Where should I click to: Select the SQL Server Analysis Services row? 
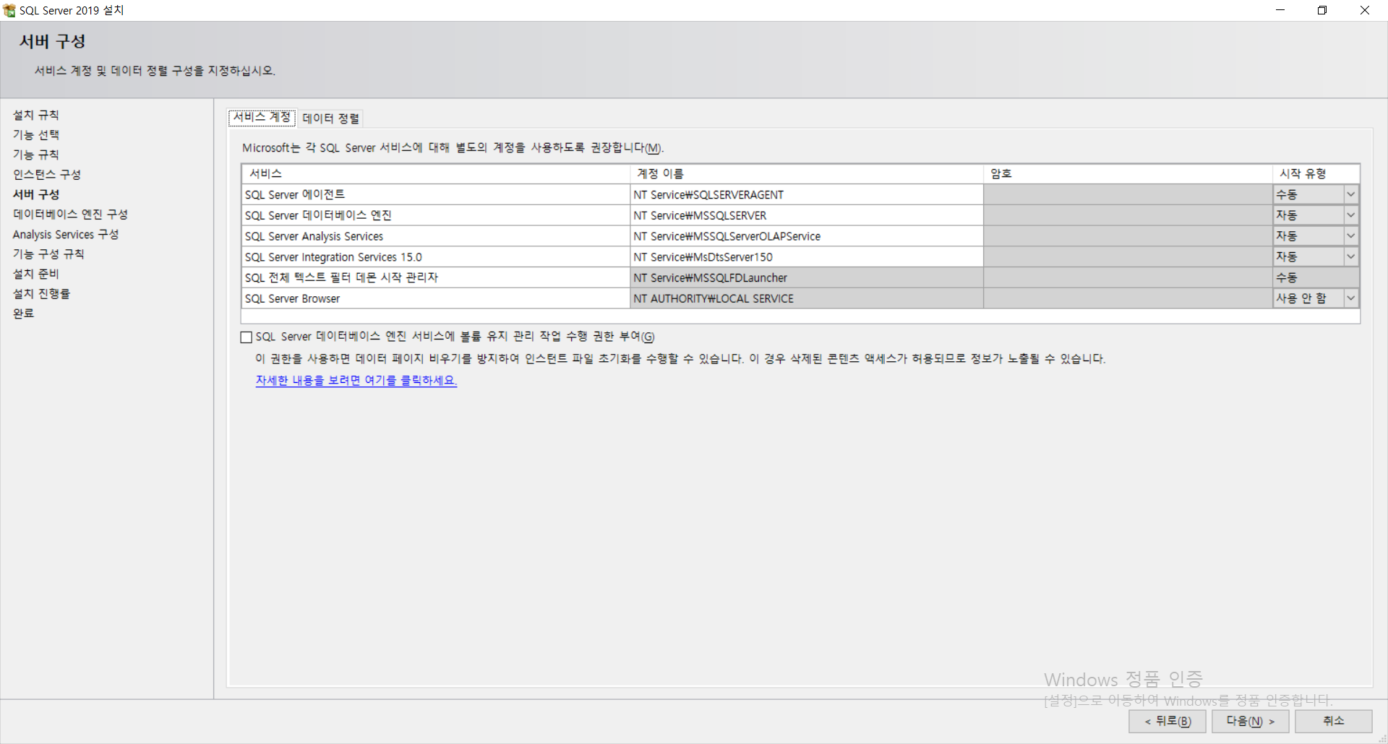pos(436,236)
